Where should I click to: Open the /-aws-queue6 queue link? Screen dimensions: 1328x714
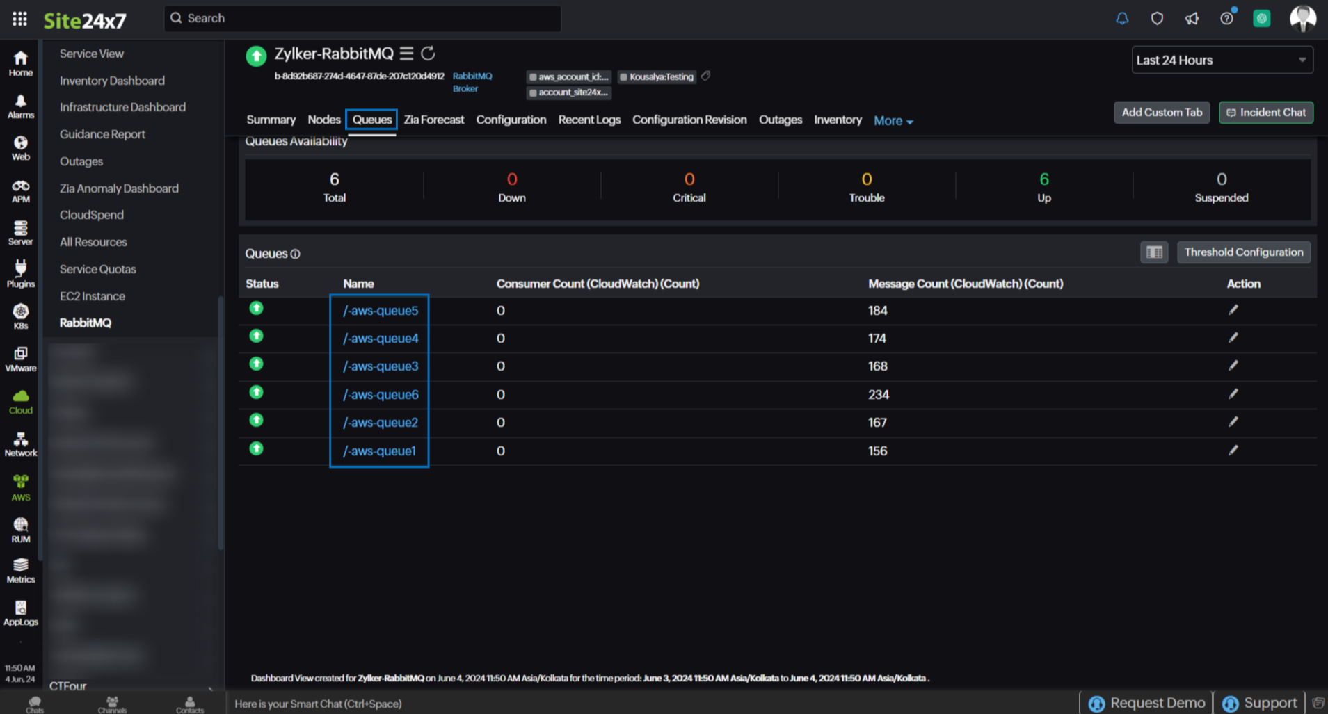[381, 395]
